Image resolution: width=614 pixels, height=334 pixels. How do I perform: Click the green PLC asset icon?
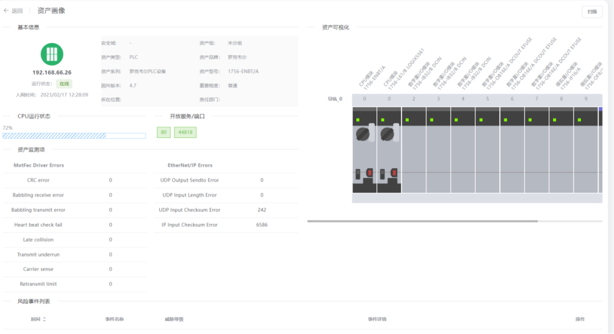[x=52, y=54]
